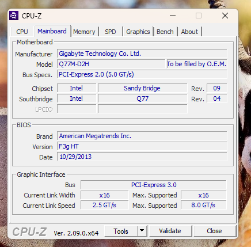Click the empty LPCIO model field
251x247 pixels.
pyautogui.click(x=142, y=109)
